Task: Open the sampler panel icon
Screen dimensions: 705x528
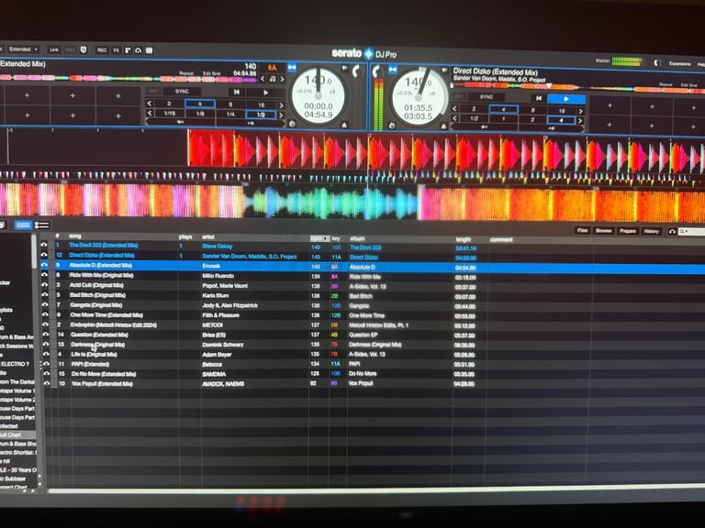Action: tap(128, 50)
